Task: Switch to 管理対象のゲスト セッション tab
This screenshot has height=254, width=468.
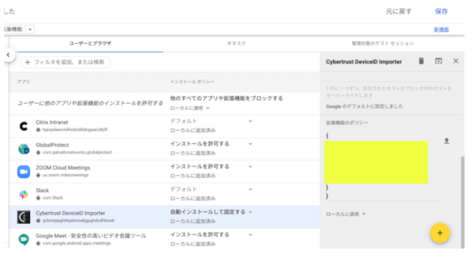Action: 383,44
